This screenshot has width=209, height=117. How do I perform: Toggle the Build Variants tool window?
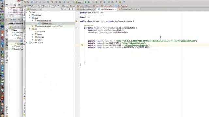tap(24, 110)
